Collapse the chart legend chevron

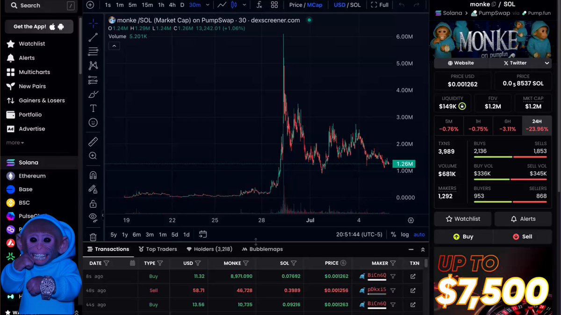(114, 46)
